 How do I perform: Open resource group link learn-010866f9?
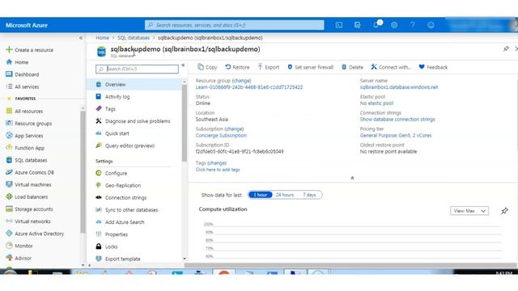(x=249, y=87)
